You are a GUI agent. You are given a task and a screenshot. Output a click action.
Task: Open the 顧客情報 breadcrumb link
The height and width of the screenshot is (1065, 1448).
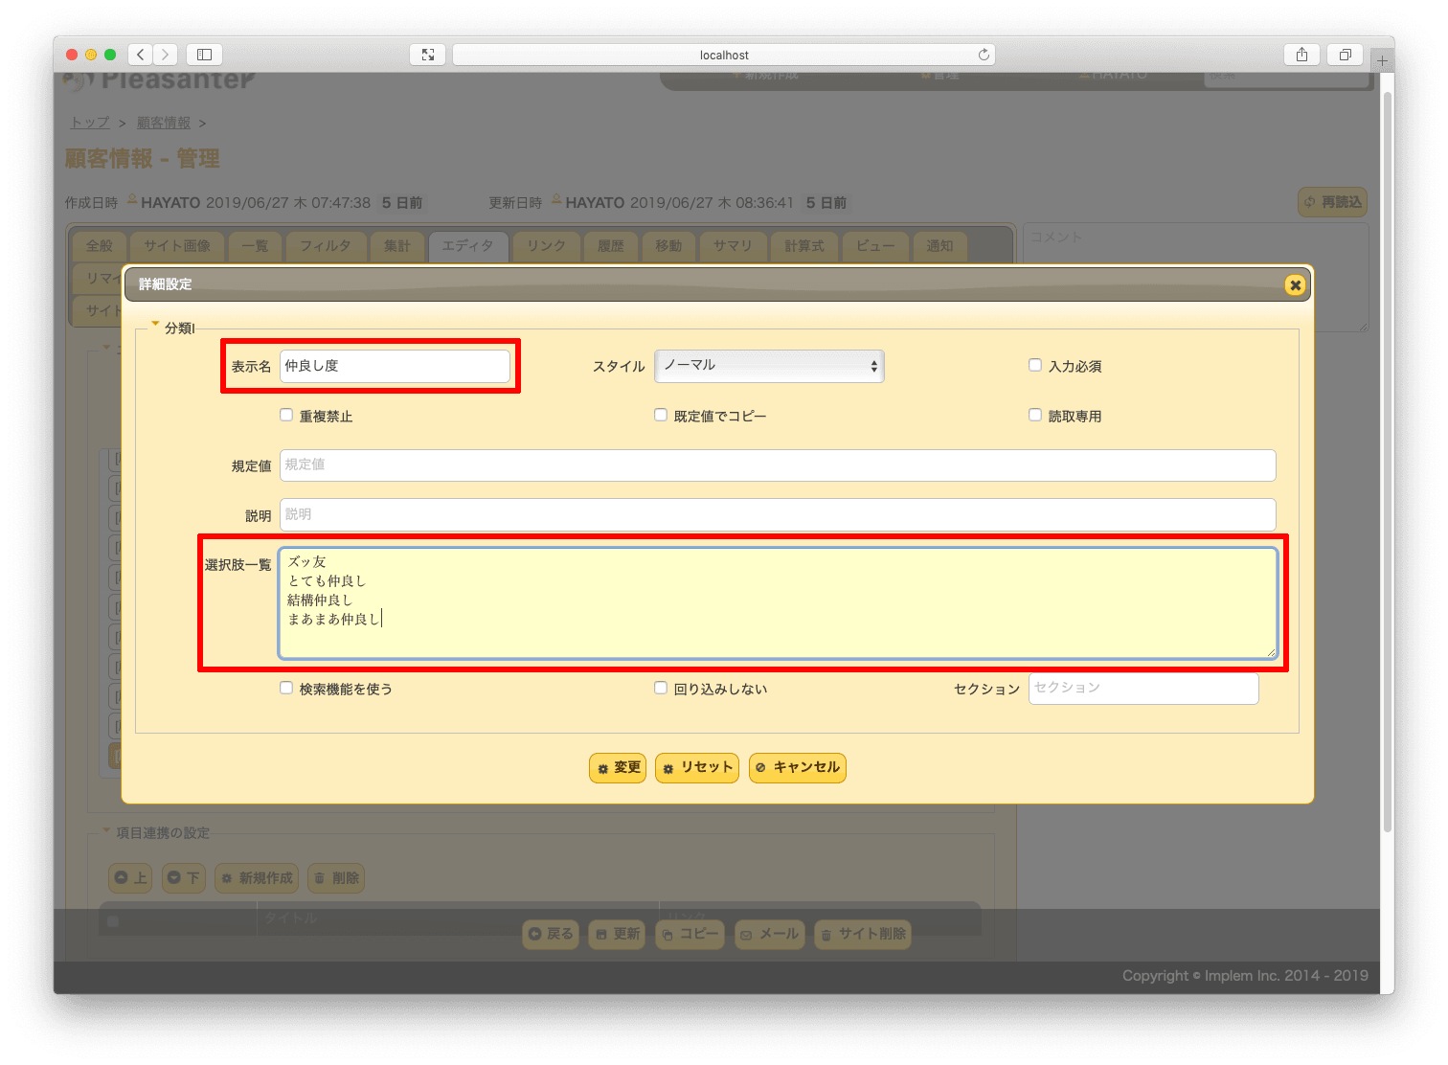(x=164, y=123)
